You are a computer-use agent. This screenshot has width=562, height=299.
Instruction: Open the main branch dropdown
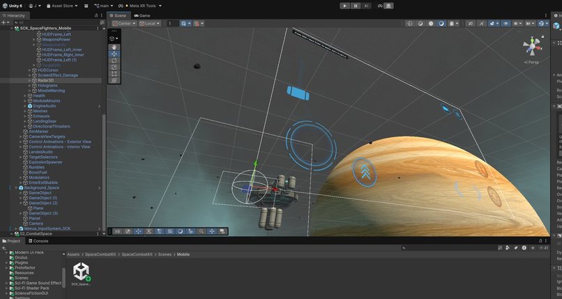point(104,6)
